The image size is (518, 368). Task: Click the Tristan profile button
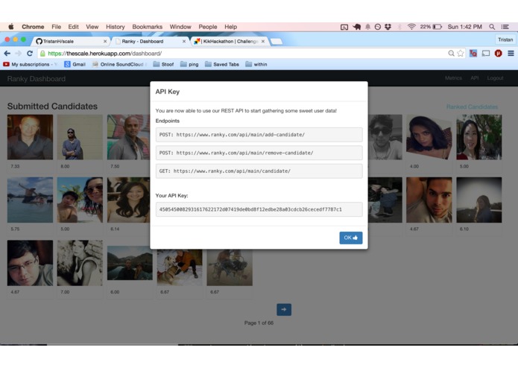click(505, 39)
